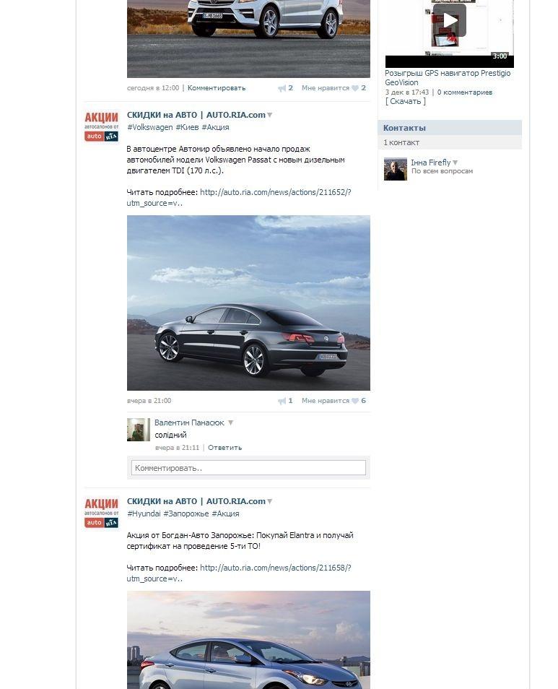Open hashtag #Запорожье
Image resolution: width=558 pixels, height=689 pixels.
[x=186, y=513]
